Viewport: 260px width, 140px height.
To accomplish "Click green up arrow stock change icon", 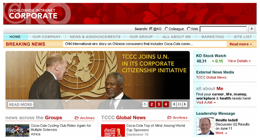I will pyautogui.click(x=213, y=61).
